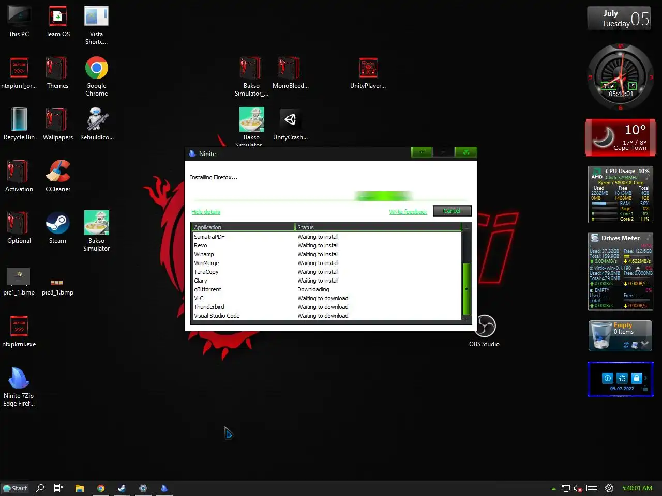
Task: Select the Winamp row
Action: coord(326,254)
